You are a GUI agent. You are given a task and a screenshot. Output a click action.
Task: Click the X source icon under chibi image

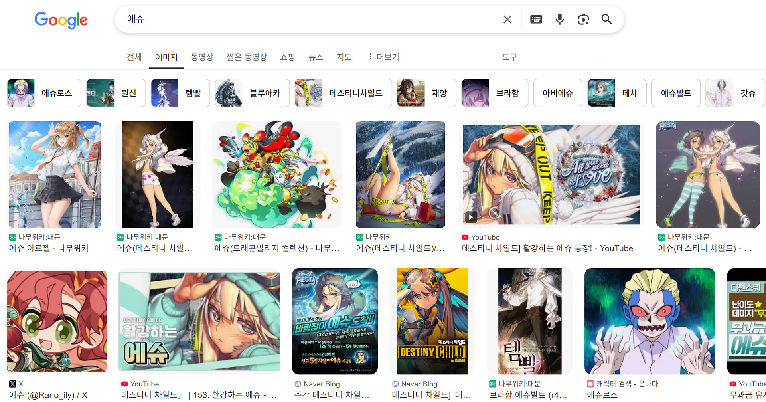click(13, 384)
